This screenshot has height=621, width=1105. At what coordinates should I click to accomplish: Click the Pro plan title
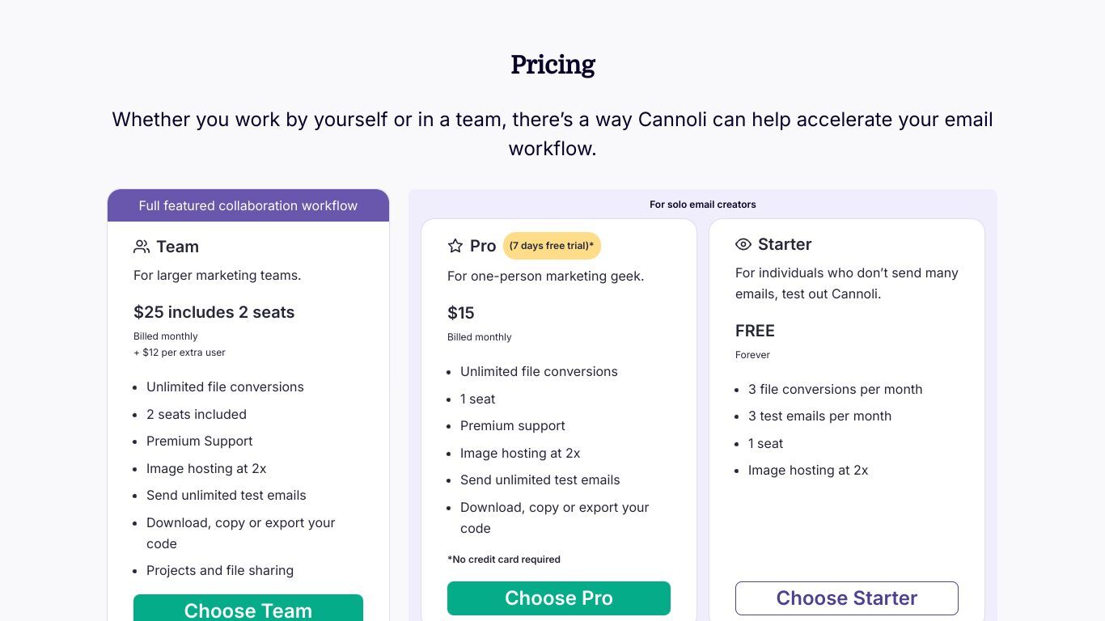[483, 246]
